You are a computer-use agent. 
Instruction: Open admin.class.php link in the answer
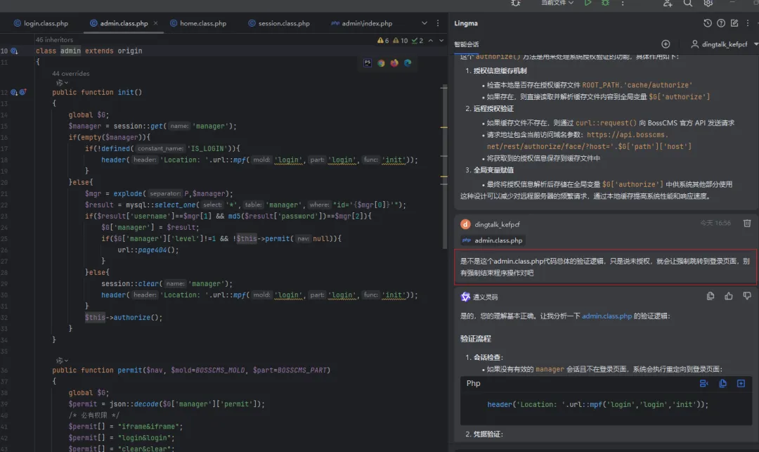pyautogui.click(x=606, y=316)
